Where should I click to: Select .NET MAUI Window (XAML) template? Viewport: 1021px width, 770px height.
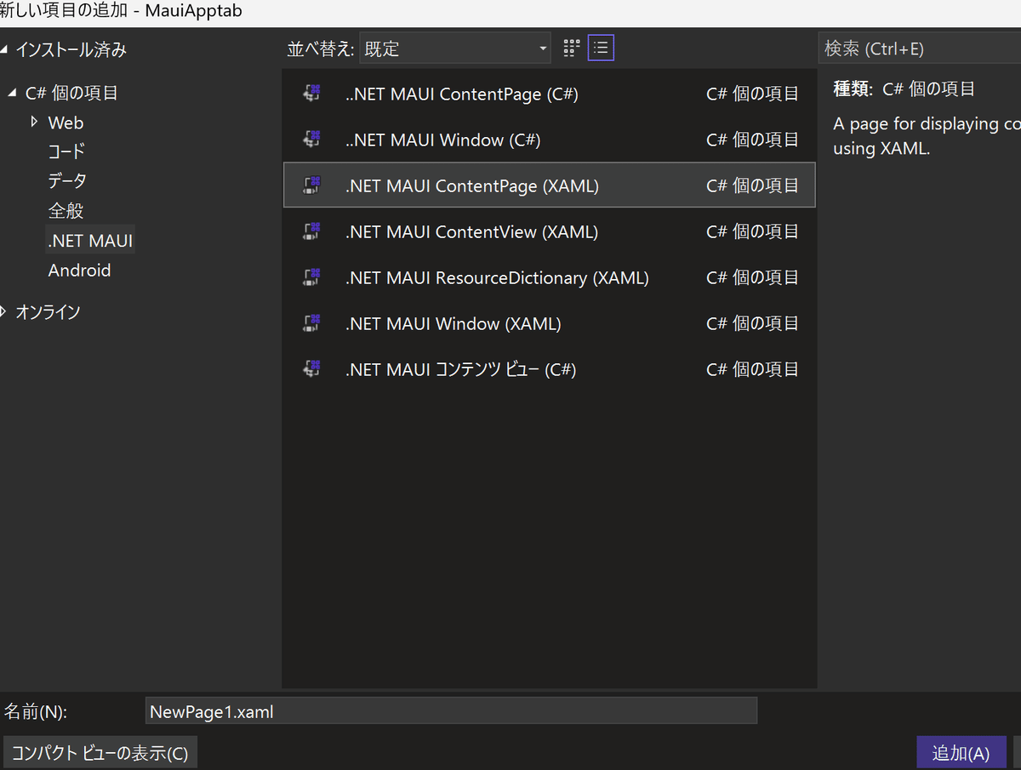coord(549,323)
